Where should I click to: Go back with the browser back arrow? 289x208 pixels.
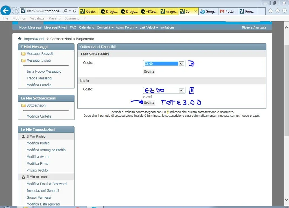pyautogui.click(x=6, y=11)
